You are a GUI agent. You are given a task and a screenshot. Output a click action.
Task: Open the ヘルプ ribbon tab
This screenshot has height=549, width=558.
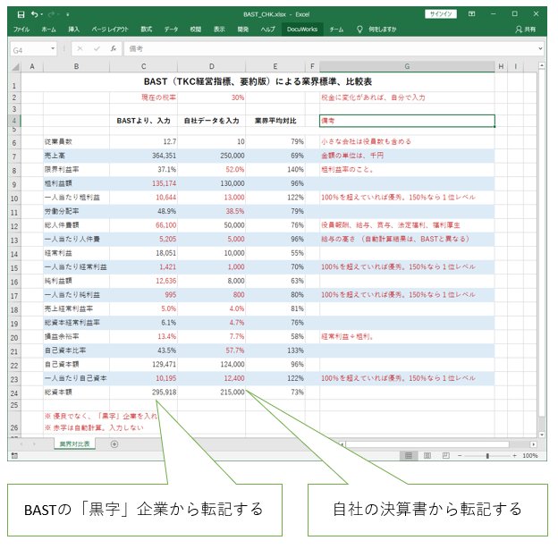[x=267, y=30]
